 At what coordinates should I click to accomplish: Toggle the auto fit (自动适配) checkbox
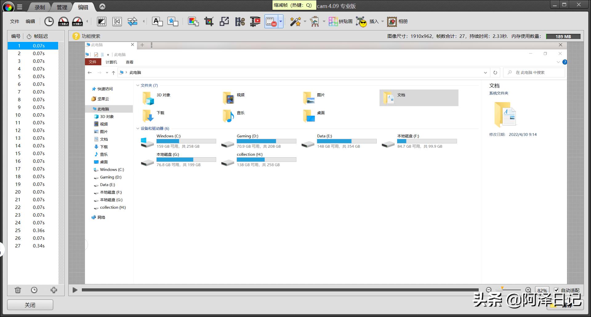point(556,290)
